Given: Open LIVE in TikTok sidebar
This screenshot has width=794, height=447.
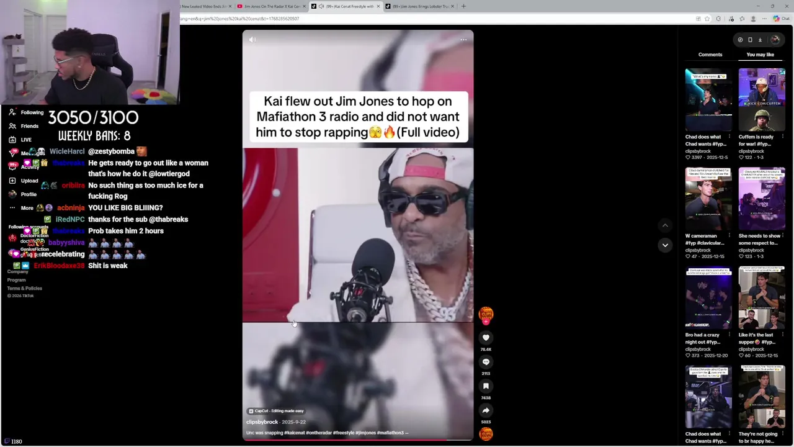Looking at the screenshot, I should pos(20,140).
